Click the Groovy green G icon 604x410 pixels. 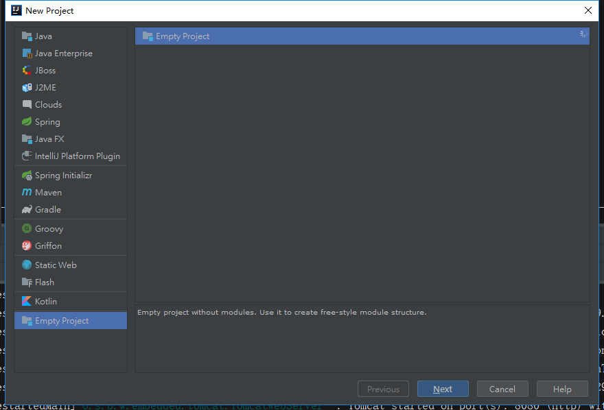27,229
